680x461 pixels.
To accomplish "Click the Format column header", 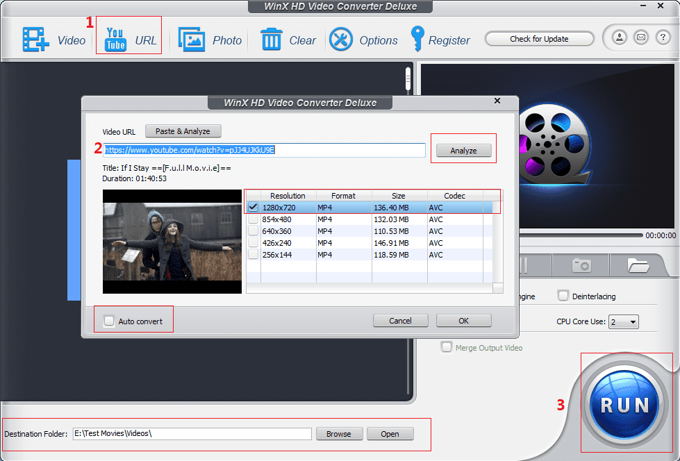I will (343, 196).
